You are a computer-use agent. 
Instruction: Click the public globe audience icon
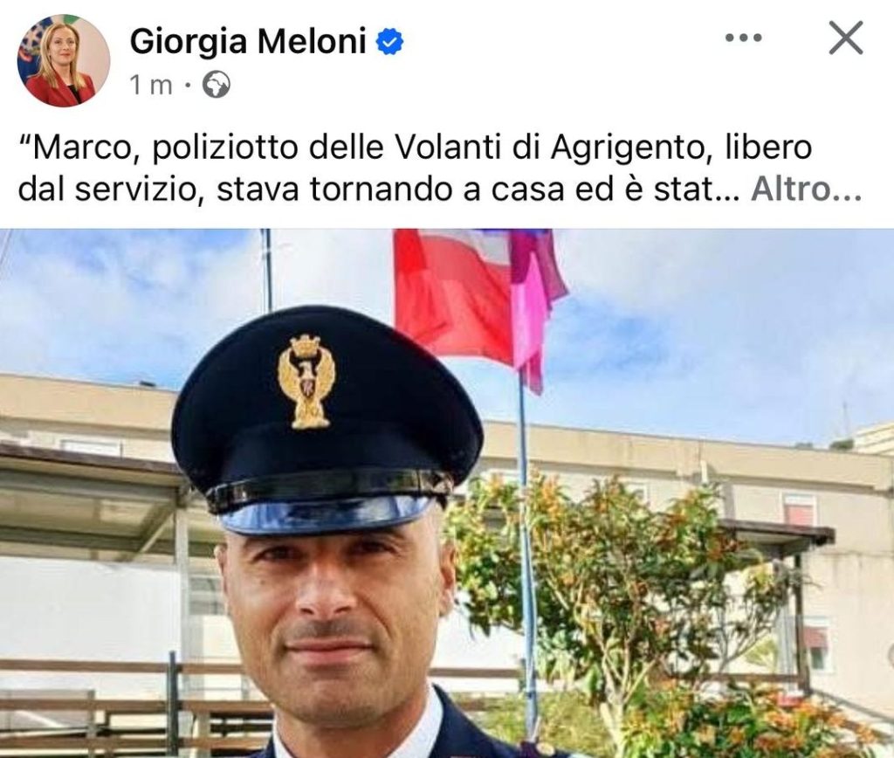(217, 86)
